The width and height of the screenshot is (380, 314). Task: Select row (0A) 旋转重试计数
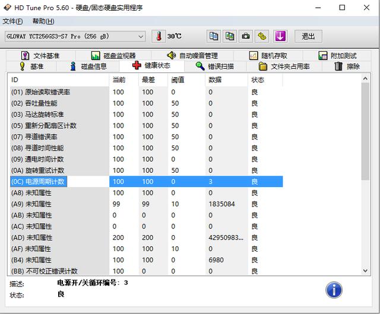pyautogui.click(x=147, y=170)
